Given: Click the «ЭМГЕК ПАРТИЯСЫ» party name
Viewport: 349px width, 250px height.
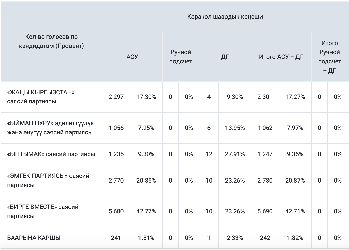Looking at the screenshot, I should point(48,181).
